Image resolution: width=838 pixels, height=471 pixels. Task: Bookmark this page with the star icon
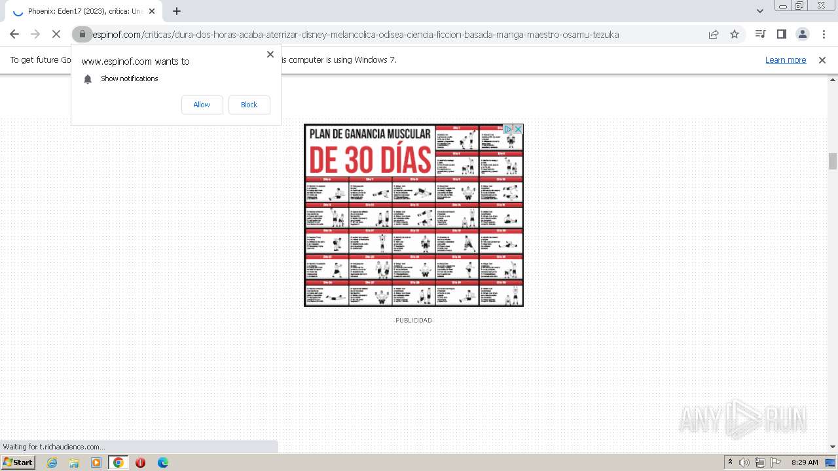tap(735, 34)
